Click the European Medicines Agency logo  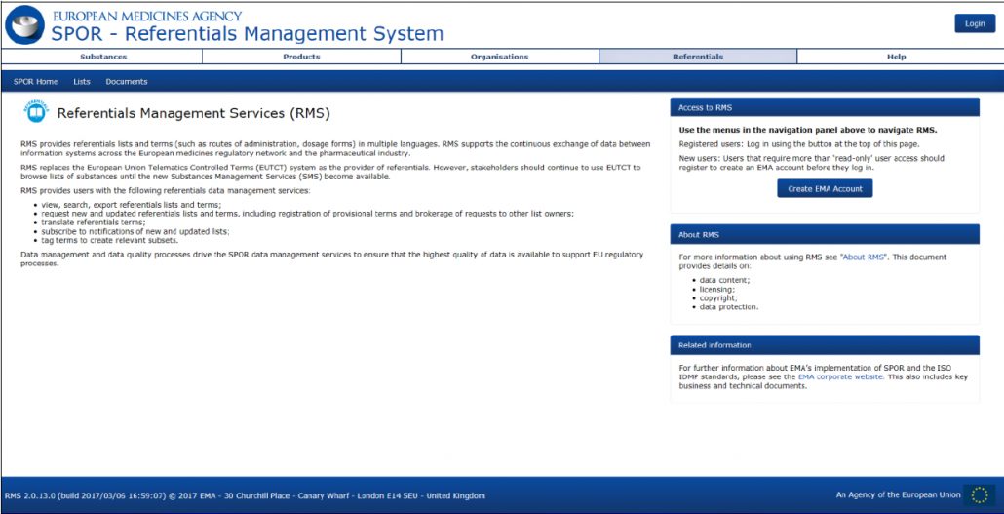[x=25, y=25]
